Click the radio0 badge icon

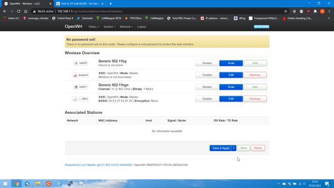(x=80, y=63)
